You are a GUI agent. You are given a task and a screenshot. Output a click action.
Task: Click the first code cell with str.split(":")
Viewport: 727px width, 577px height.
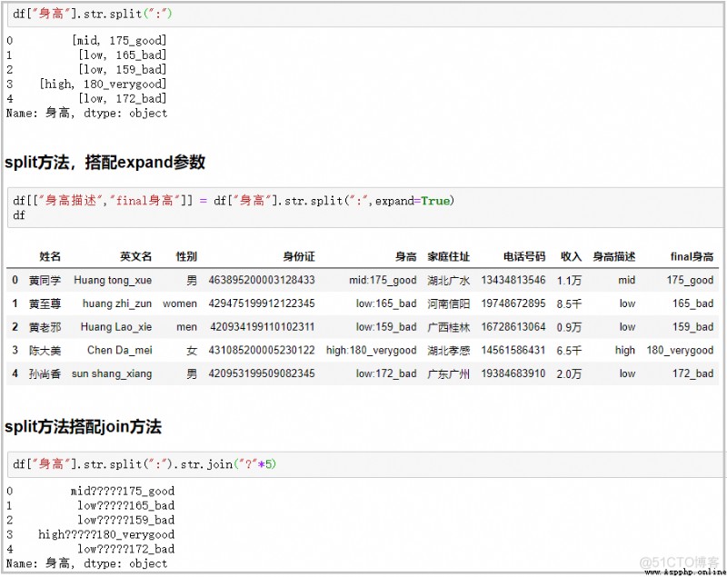tap(366, 14)
